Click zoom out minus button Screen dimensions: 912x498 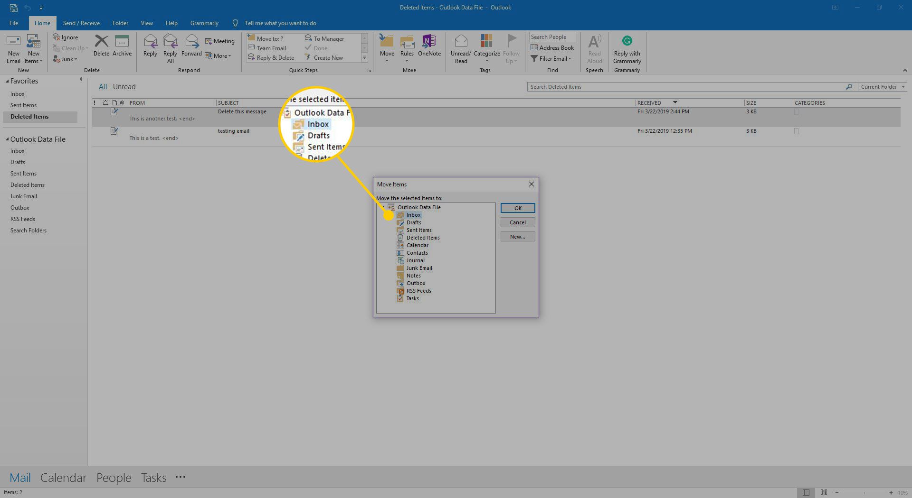coord(837,493)
